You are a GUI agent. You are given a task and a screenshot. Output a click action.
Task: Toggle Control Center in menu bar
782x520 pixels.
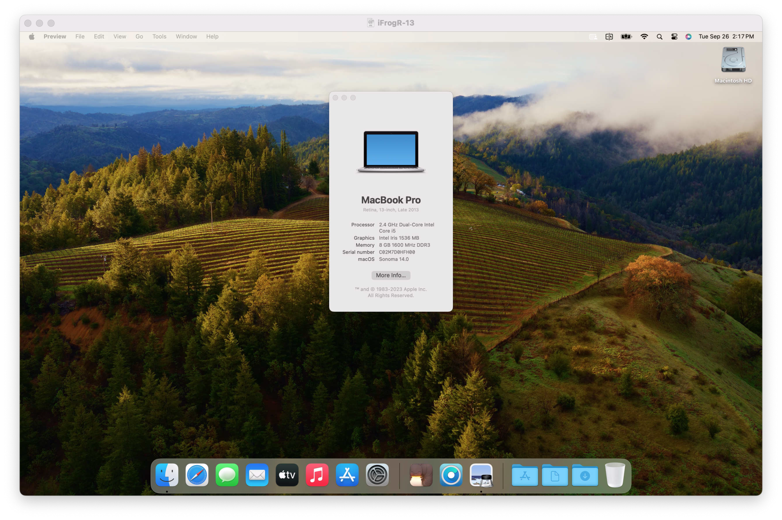click(x=674, y=36)
